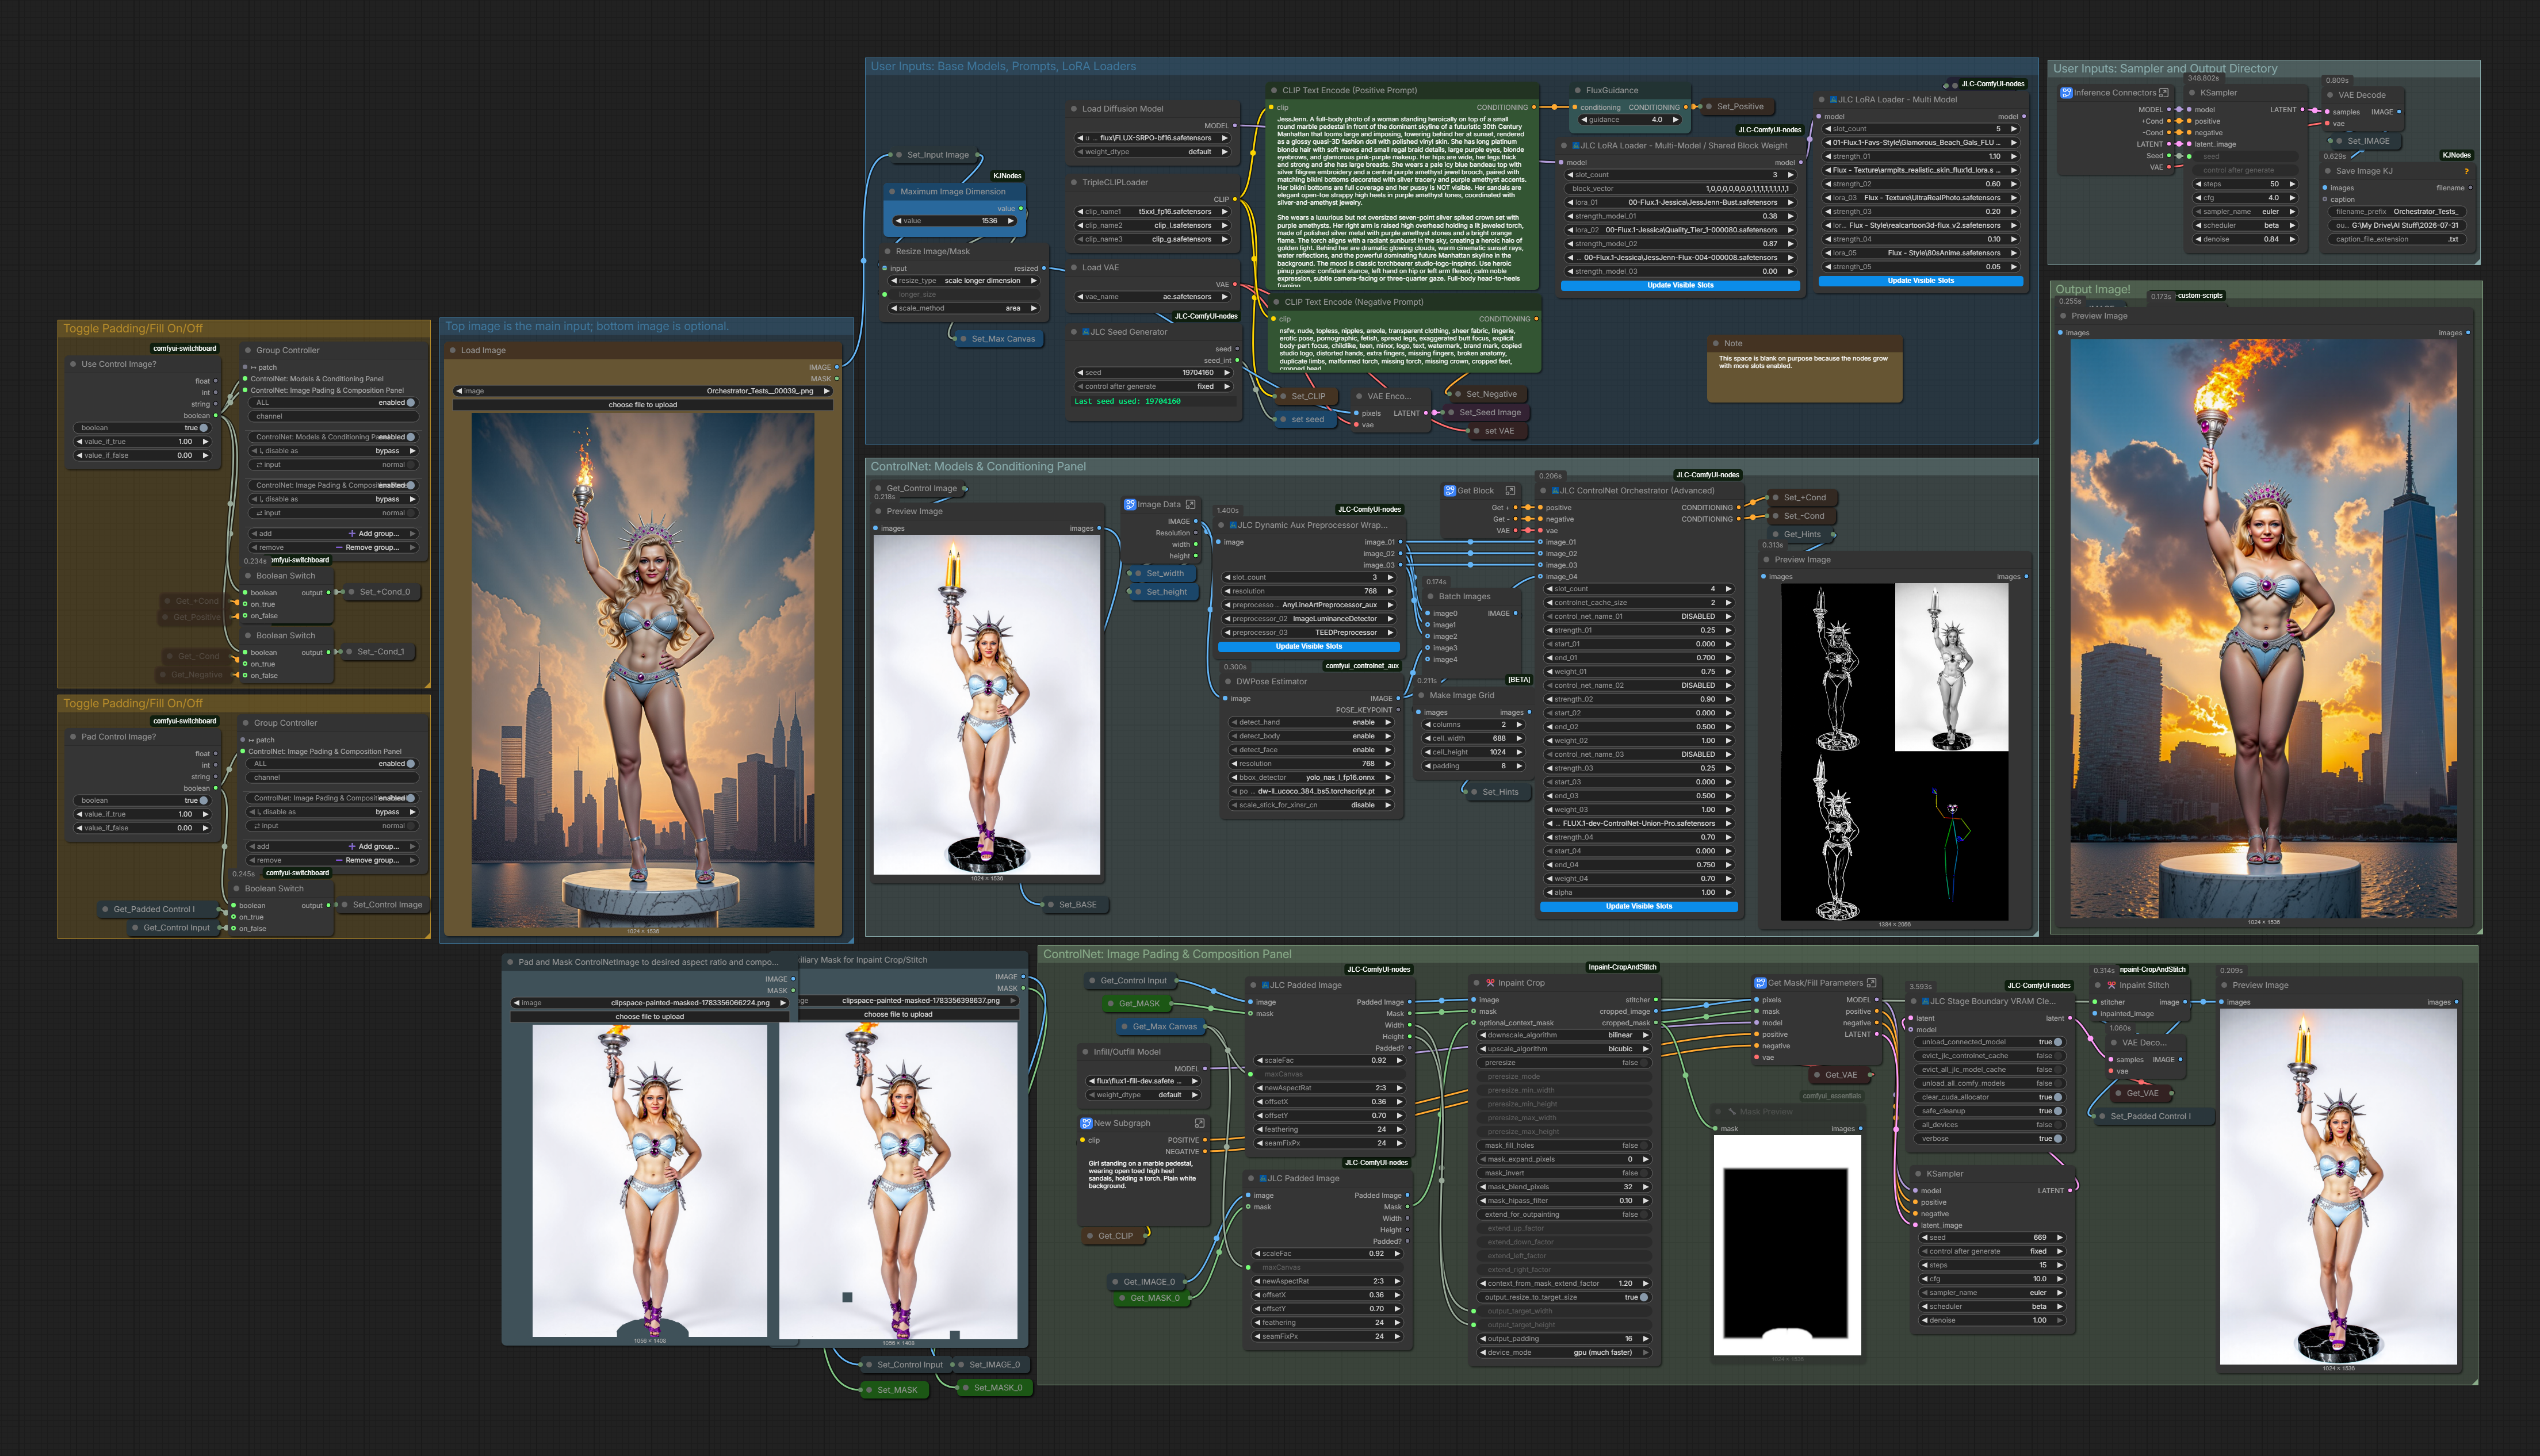The width and height of the screenshot is (2540, 1456).
Task: Open resize_type dropdown in Resize Image/Mask
Action: [x=964, y=281]
